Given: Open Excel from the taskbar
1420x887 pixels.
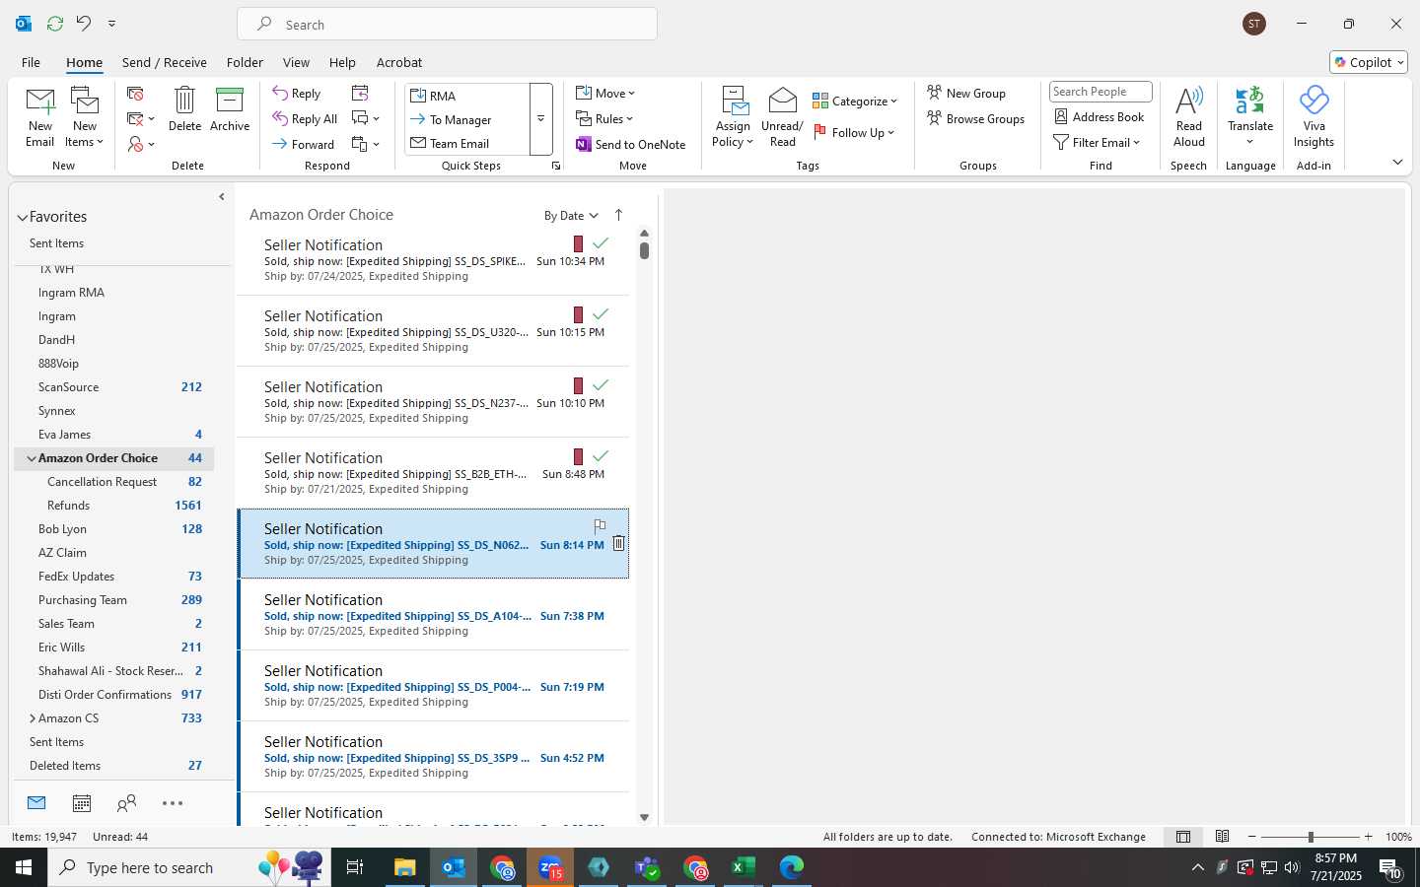Looking at the screenshot, I should tap(744, 867).
